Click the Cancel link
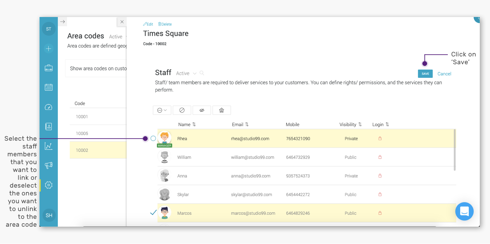 pyautogui.click(x=444, y=74)
